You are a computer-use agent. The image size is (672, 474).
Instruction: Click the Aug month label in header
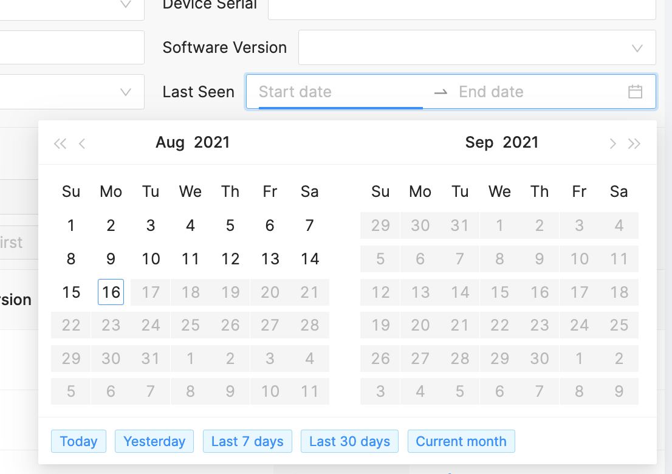(170, 143)
